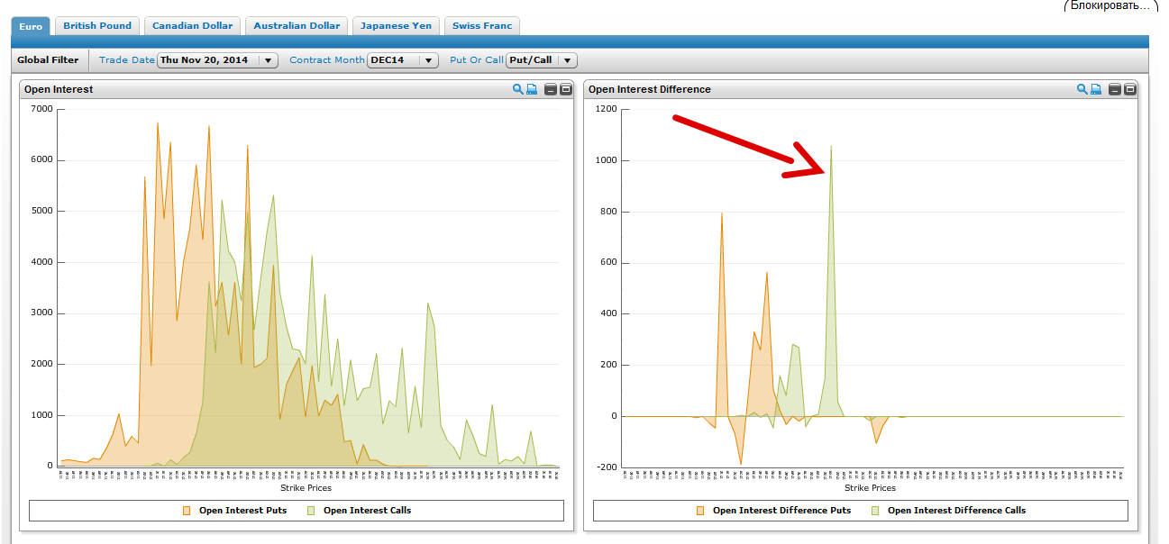Click the magnifier icon in Open Interest Difference panel

(1082, 89)
